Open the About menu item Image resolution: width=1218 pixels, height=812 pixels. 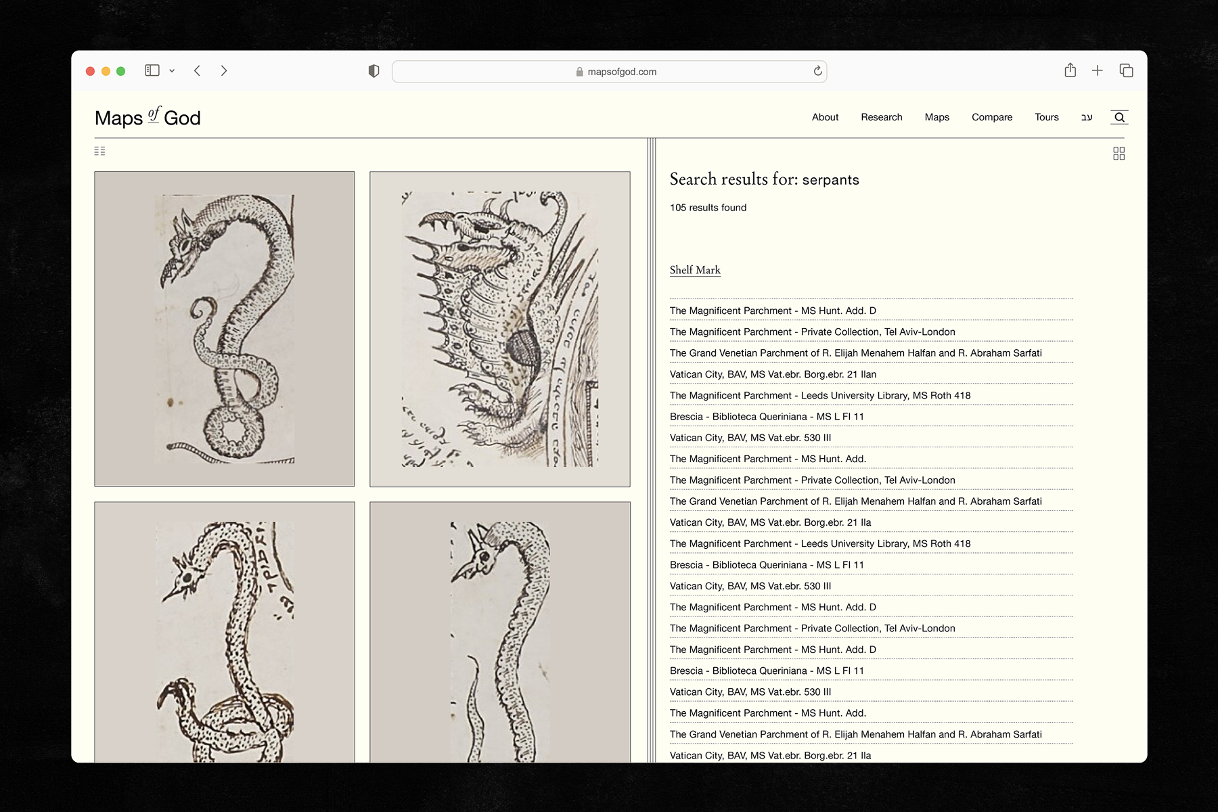(825, 117)
